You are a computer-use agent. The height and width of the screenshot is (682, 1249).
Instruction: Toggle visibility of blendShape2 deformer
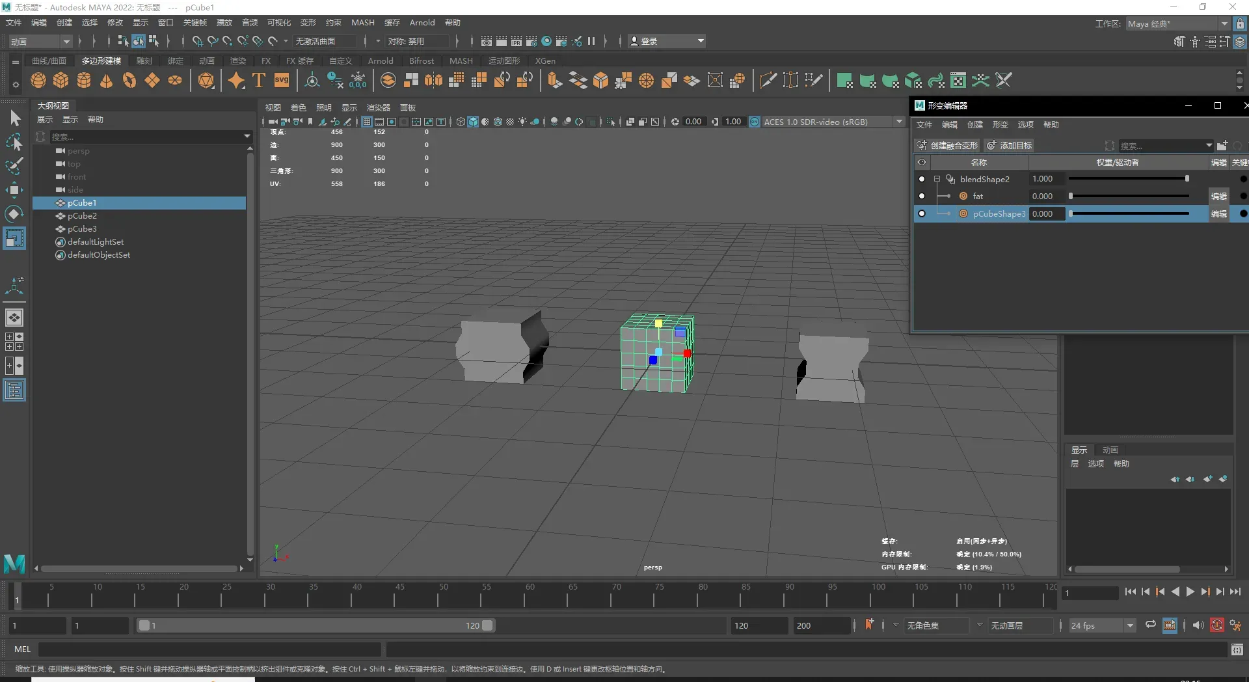pyautogui.click(x=922, y=179)
